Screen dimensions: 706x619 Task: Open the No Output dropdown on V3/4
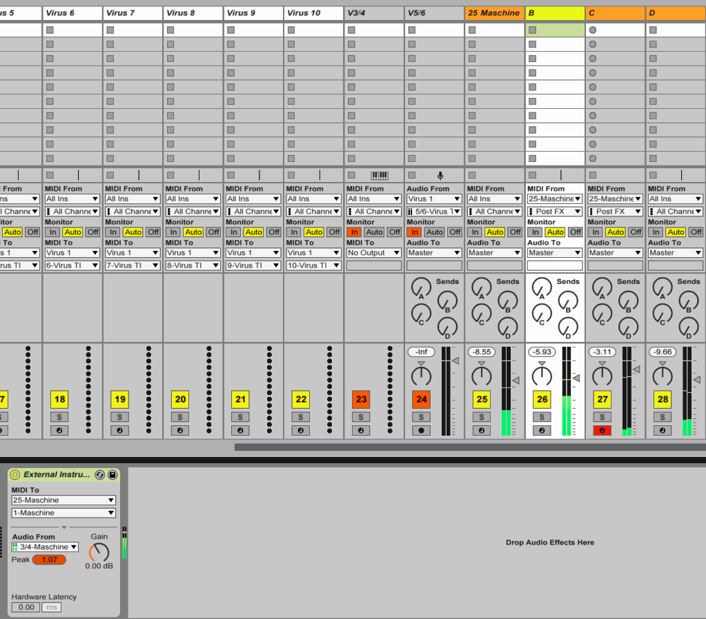374,253
